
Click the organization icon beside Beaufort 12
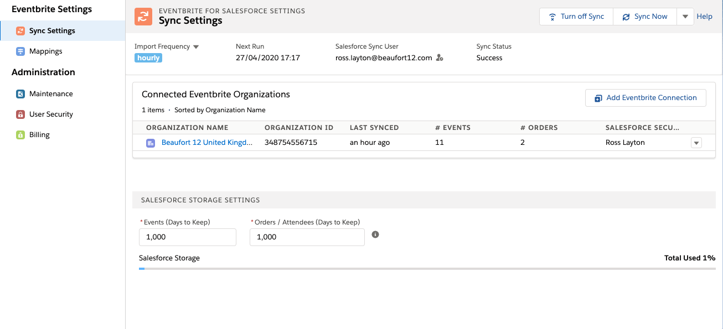tap(151, 143)
